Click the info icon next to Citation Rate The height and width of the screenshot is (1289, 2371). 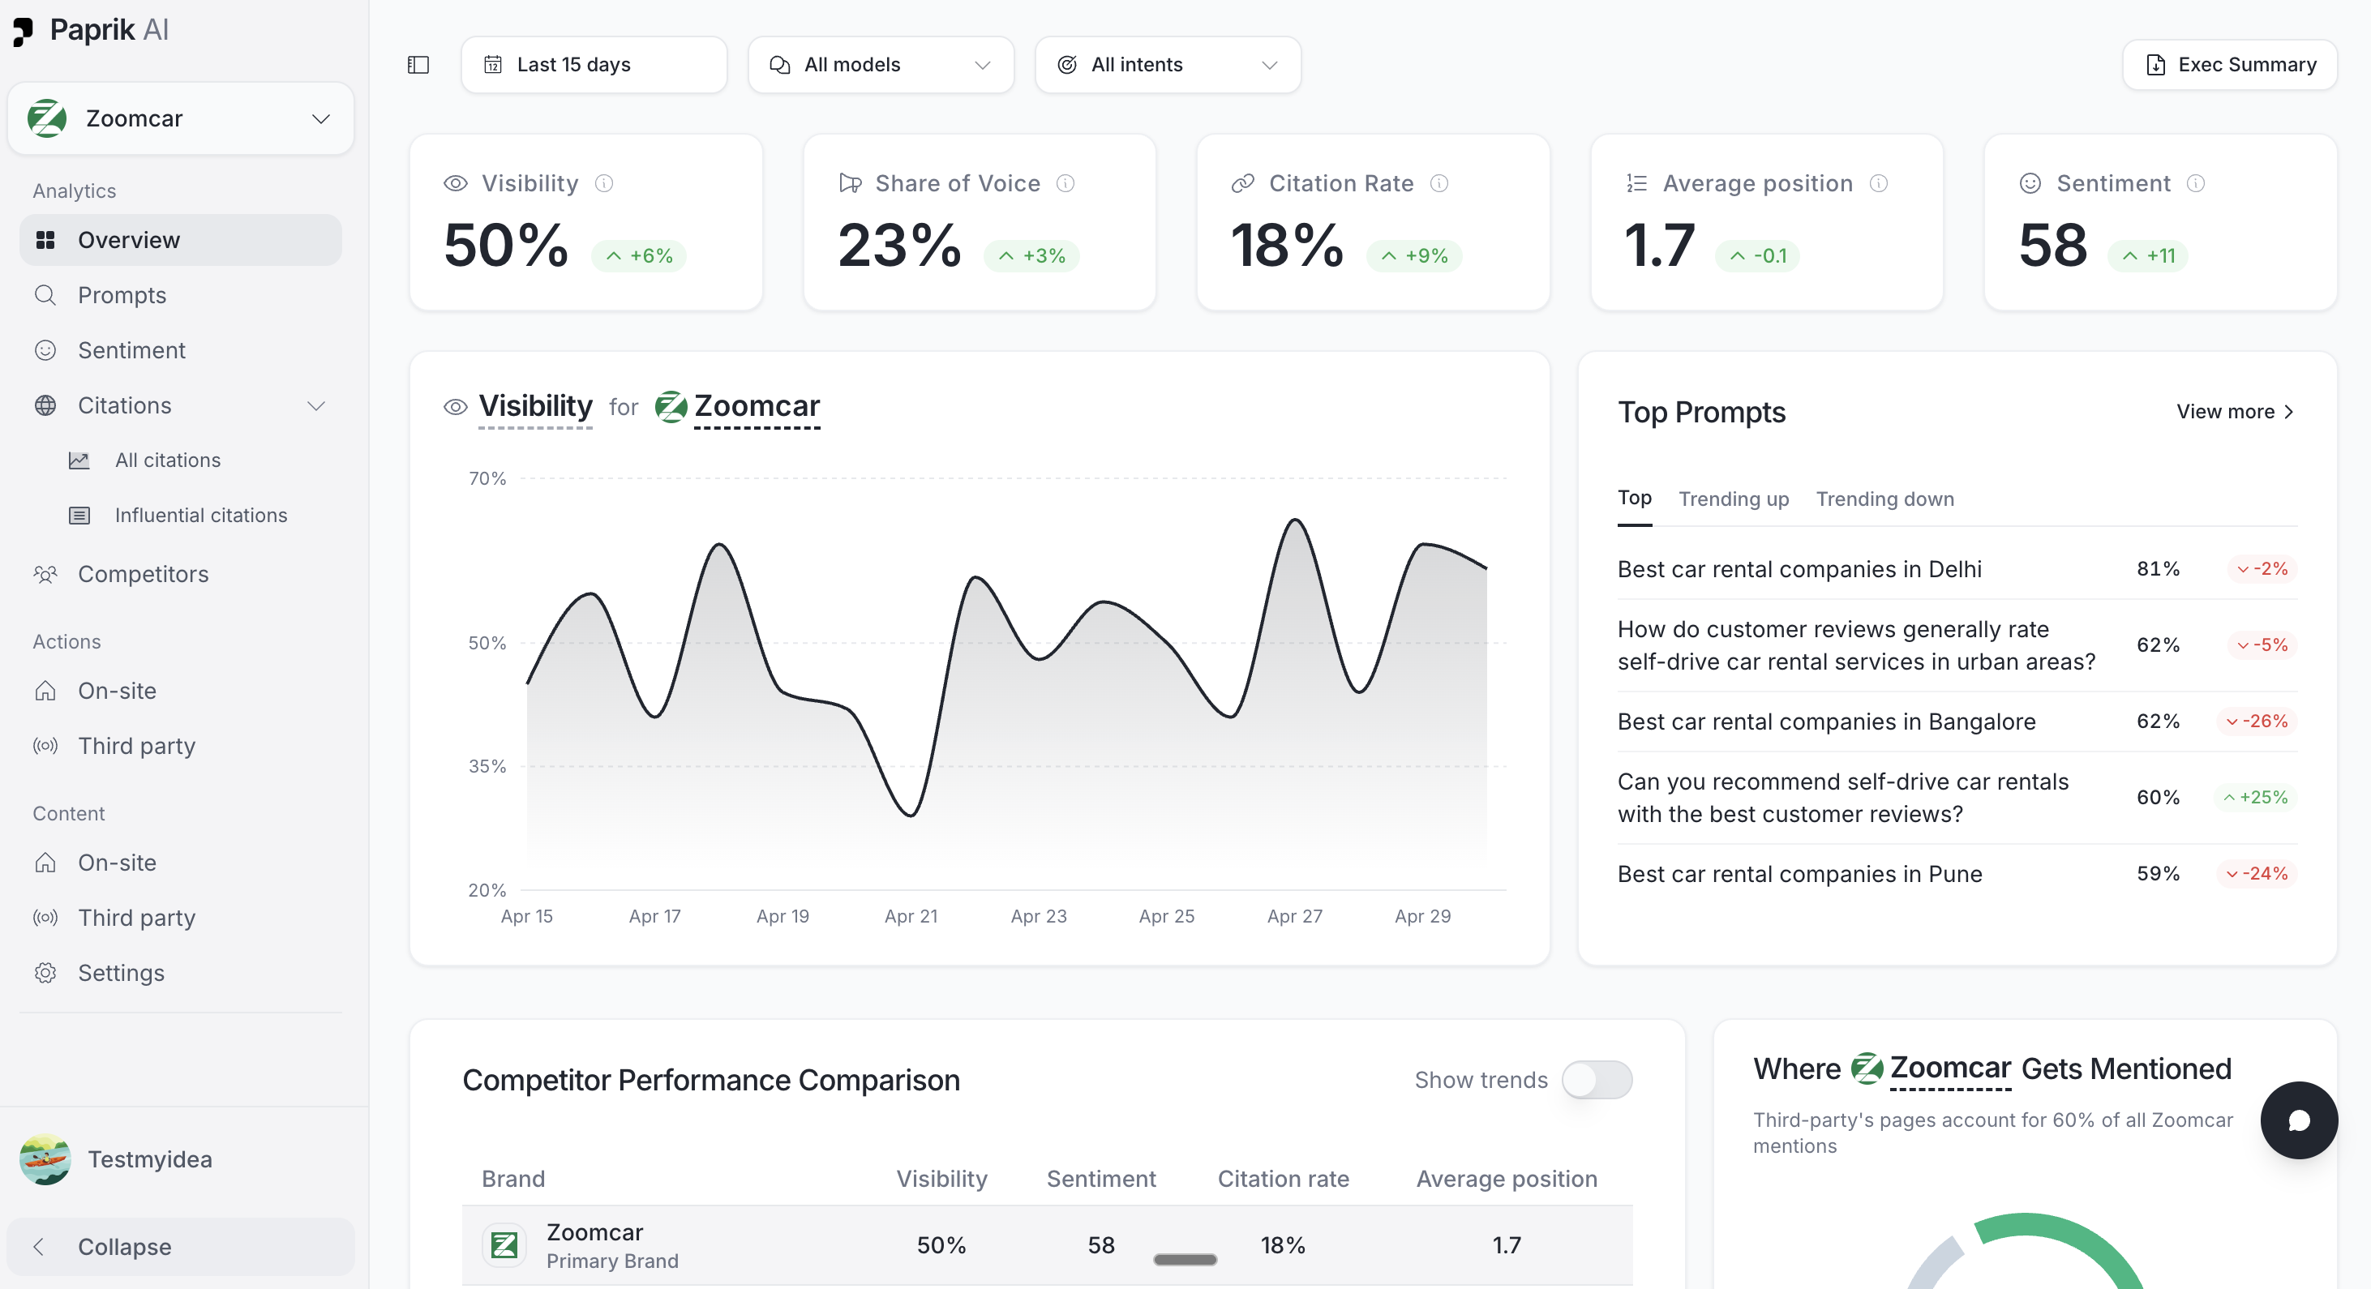(1439, 183)
